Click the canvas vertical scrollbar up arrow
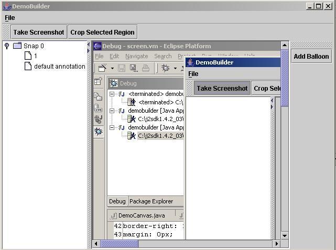336x250 pixels. tap(284, 45)
